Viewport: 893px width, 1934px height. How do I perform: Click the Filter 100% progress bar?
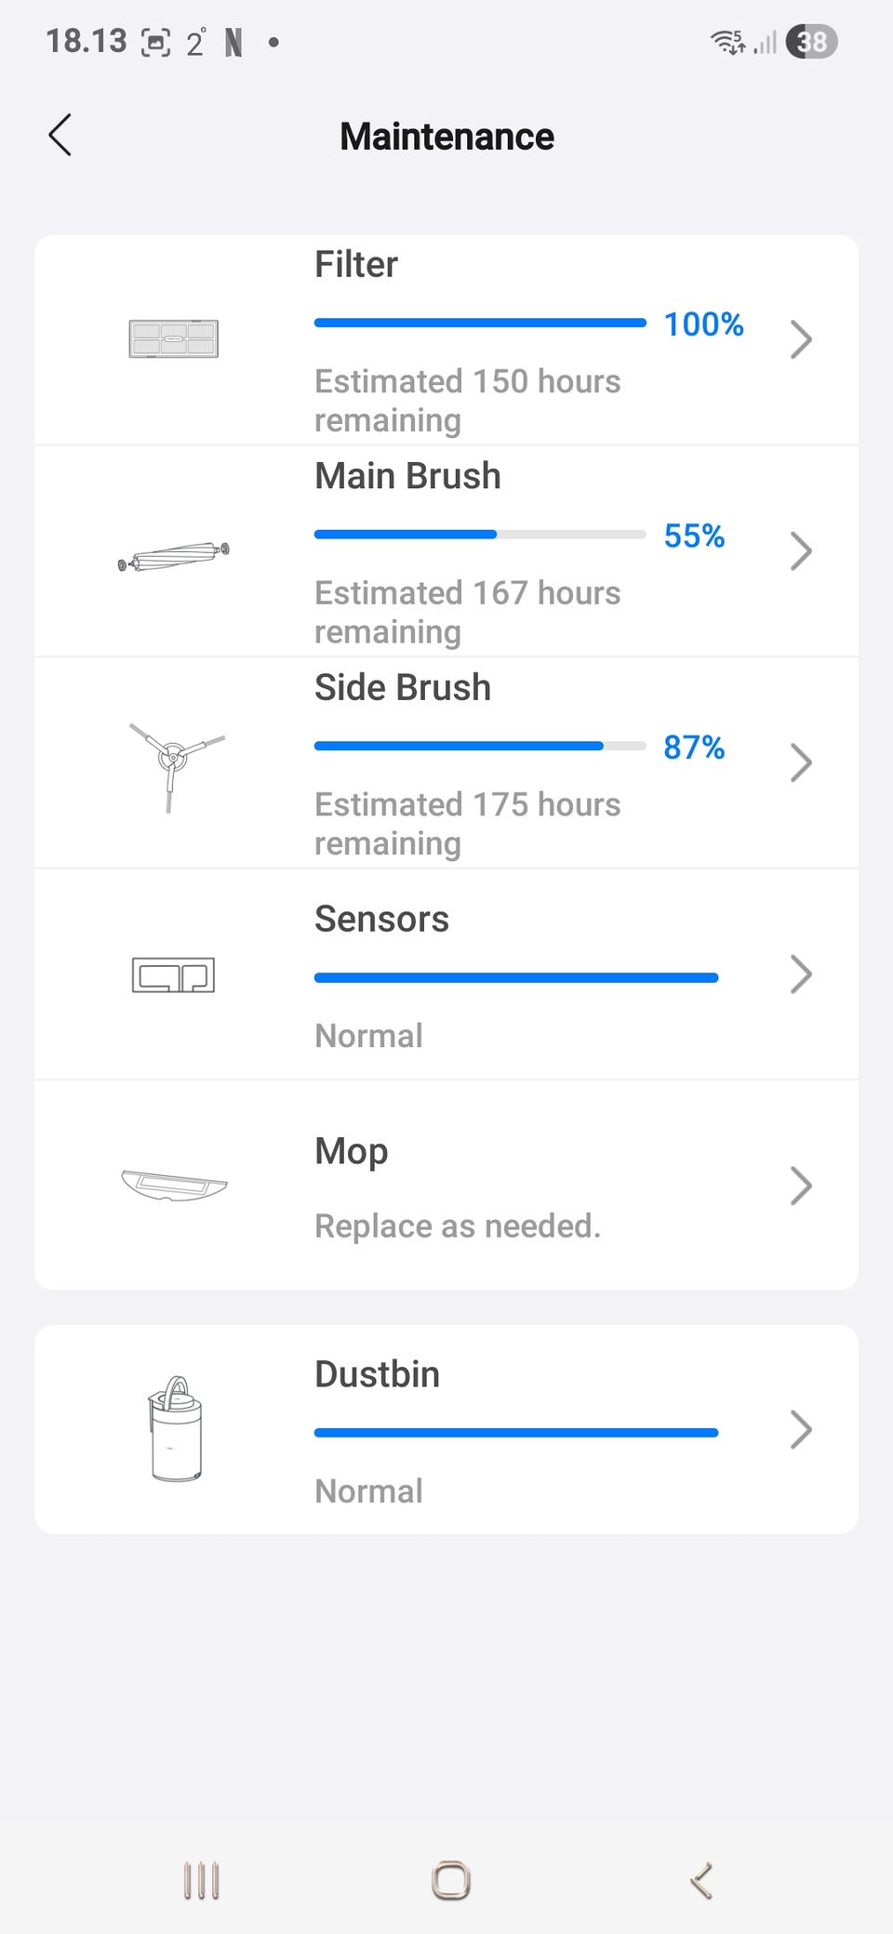(x=480, y=323)
